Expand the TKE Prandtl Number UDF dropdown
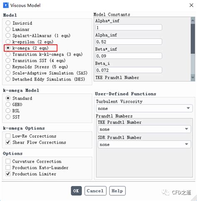The width and height of the screenshot is (197, 201). (x=144, y=129)
